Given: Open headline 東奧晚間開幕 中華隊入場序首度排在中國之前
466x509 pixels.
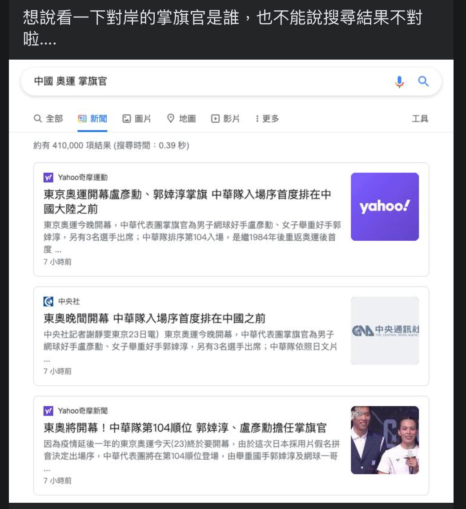Looking at the screenshot, I should pos(154,319).
